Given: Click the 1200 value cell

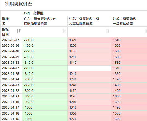Looking at the screenshot, I should pyautogui.click(x=89, y=102).
